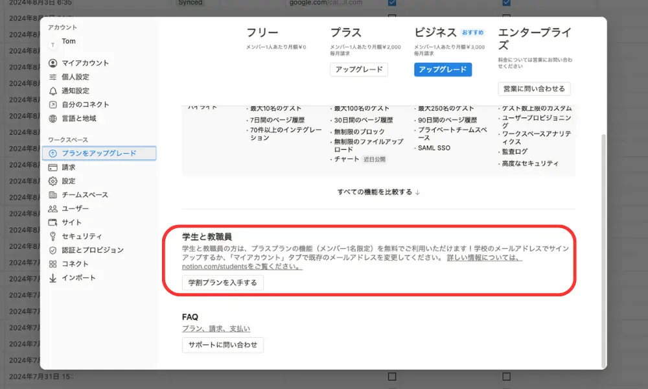Click the フリー plan heading
This screenshot has width=648, height=389.
(x=262, y=32)
